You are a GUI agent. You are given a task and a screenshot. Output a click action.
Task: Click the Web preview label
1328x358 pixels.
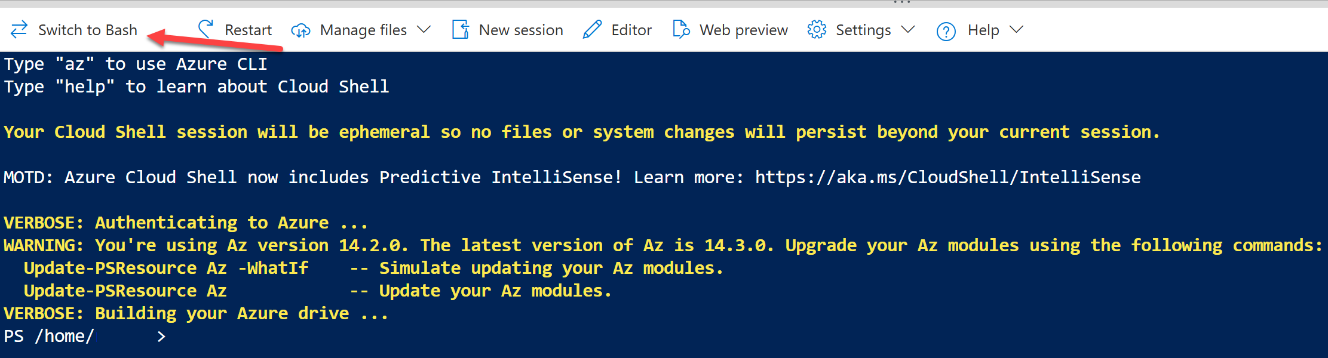pyautogui.click(x=743, y=29)
